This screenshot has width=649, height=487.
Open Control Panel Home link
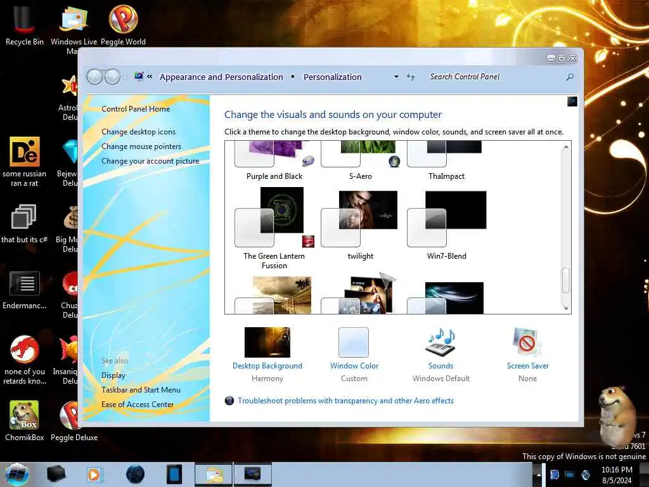136,109
